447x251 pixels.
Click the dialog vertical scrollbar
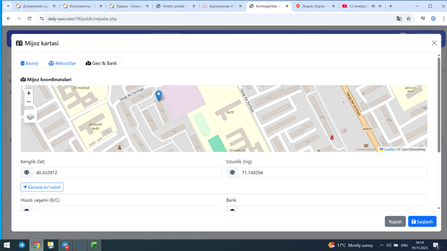point(439,105)
